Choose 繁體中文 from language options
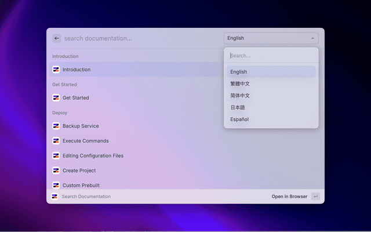Screen dimensions: 371x232 click(240, 84)
